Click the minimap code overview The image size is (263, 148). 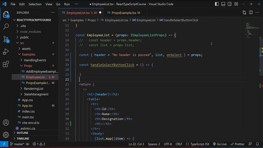pos(252,30)
